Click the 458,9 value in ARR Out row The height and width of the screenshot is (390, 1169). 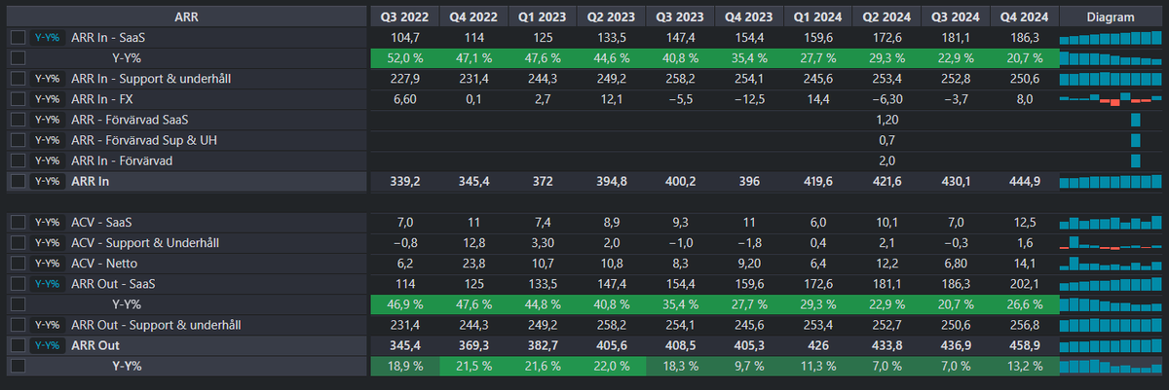[1024, 345]
